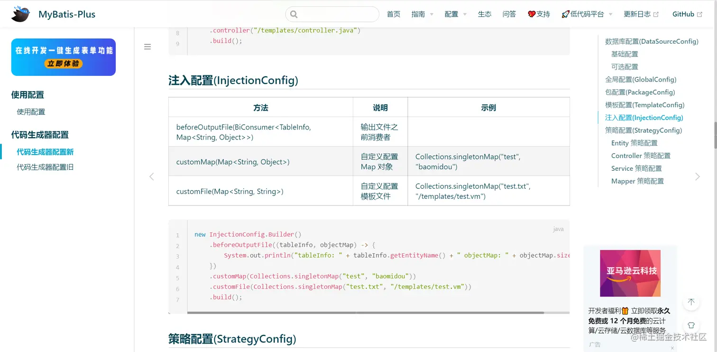Go to next page using right arrow

point(697,176)
